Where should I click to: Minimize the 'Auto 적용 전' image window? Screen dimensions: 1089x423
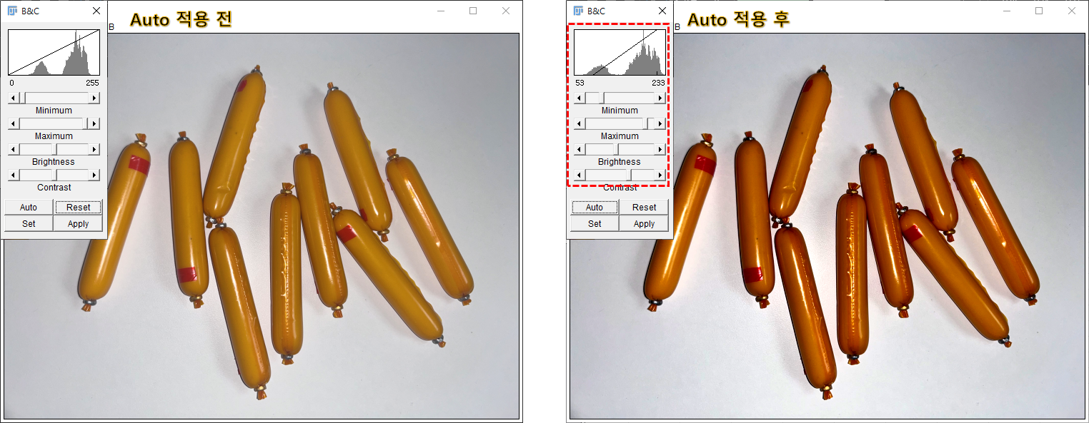click(x=440, y=11)
